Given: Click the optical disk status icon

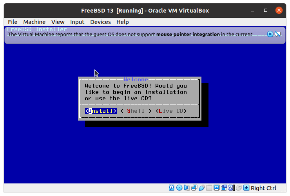Looking at the screenshot, I should (179, 188).
